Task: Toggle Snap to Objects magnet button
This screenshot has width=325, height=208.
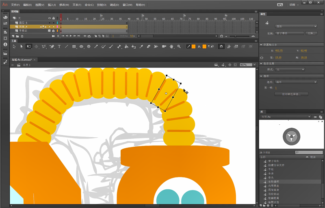Action: 221,46
